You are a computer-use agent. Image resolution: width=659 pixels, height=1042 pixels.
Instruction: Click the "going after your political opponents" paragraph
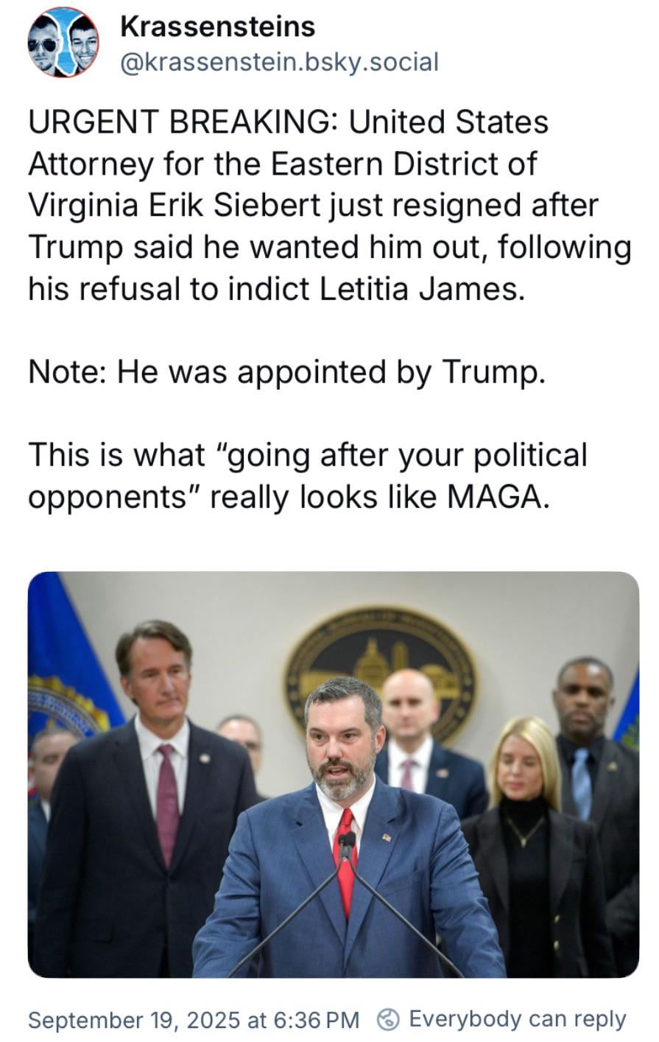tap(308, 476)
